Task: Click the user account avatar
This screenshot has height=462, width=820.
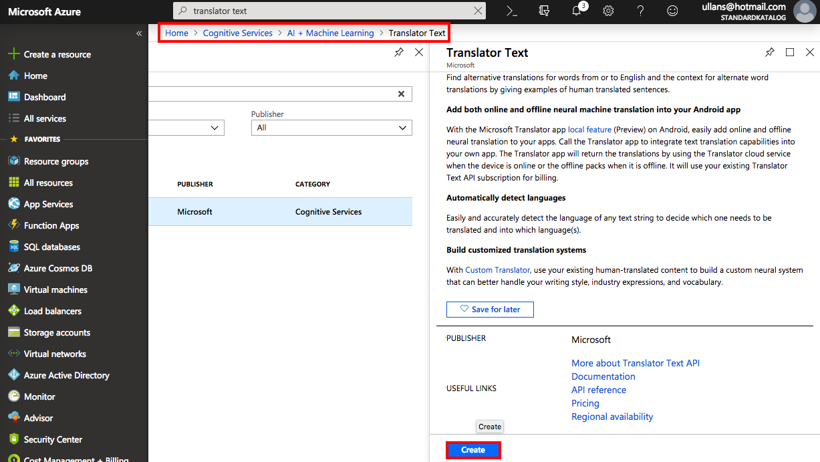Action: (x=804, y=11)
